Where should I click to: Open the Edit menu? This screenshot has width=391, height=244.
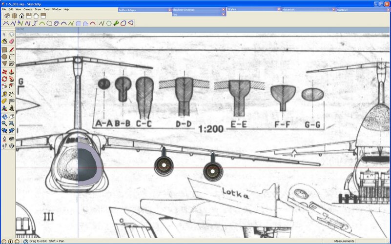(11, 9)
